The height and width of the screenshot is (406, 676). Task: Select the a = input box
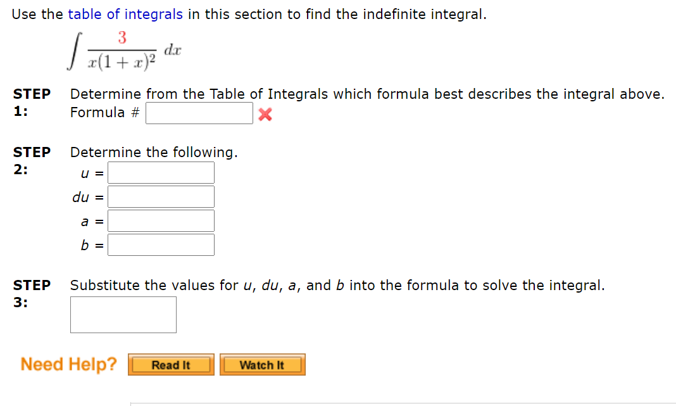coord(160,220)
